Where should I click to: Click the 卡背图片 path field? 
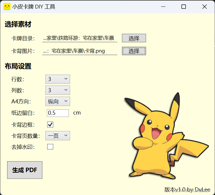click(80, 51)
